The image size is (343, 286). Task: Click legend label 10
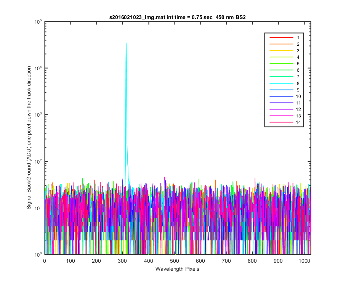click(298, 96)
